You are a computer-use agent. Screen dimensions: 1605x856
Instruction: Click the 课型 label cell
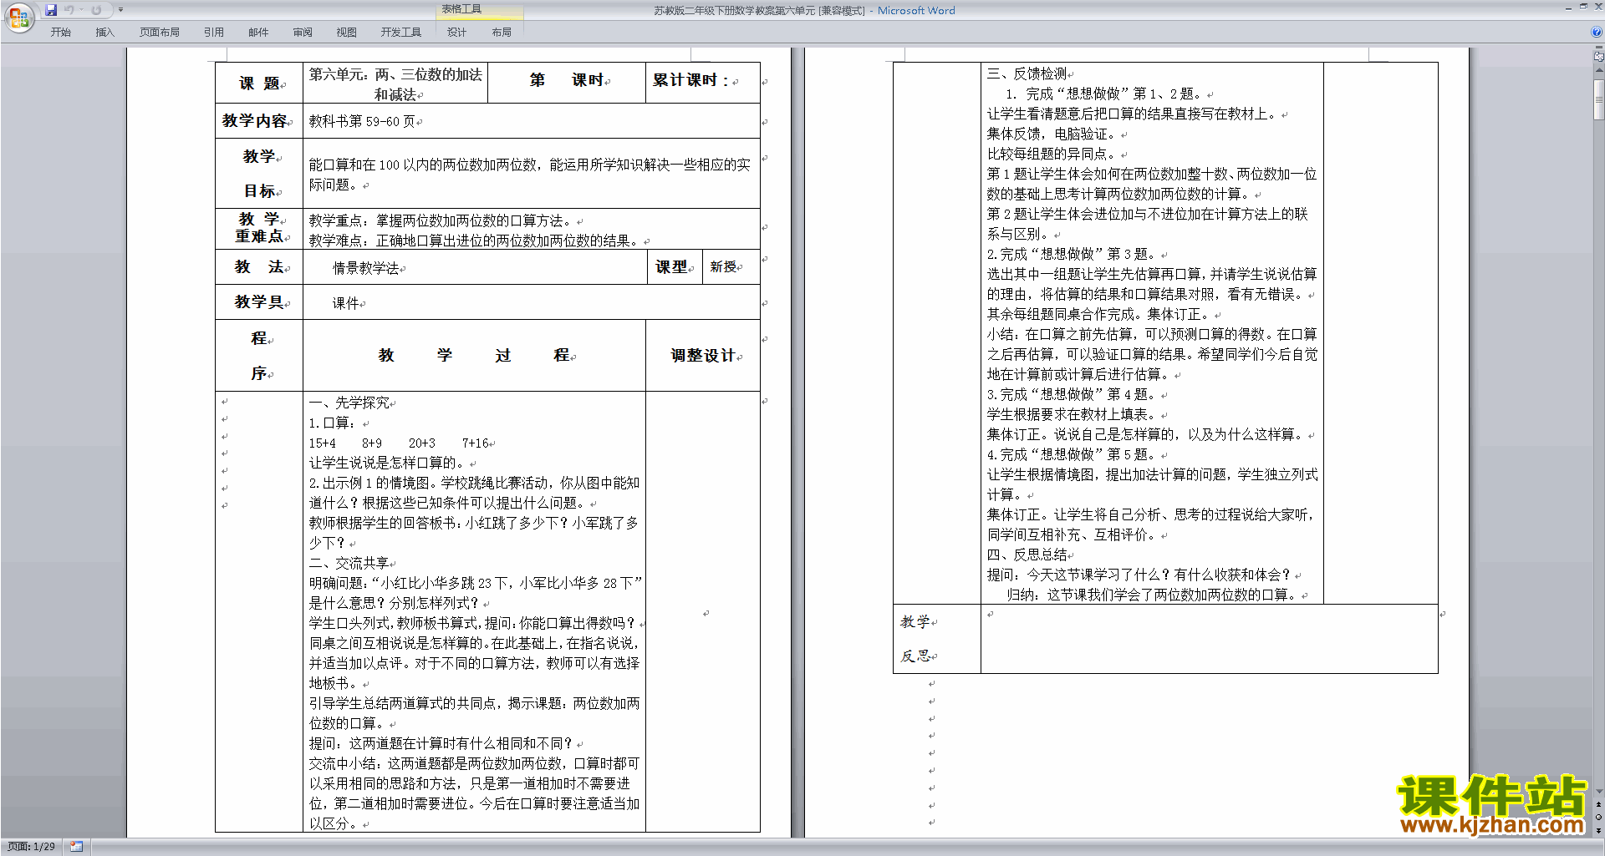tap(675, 267)
